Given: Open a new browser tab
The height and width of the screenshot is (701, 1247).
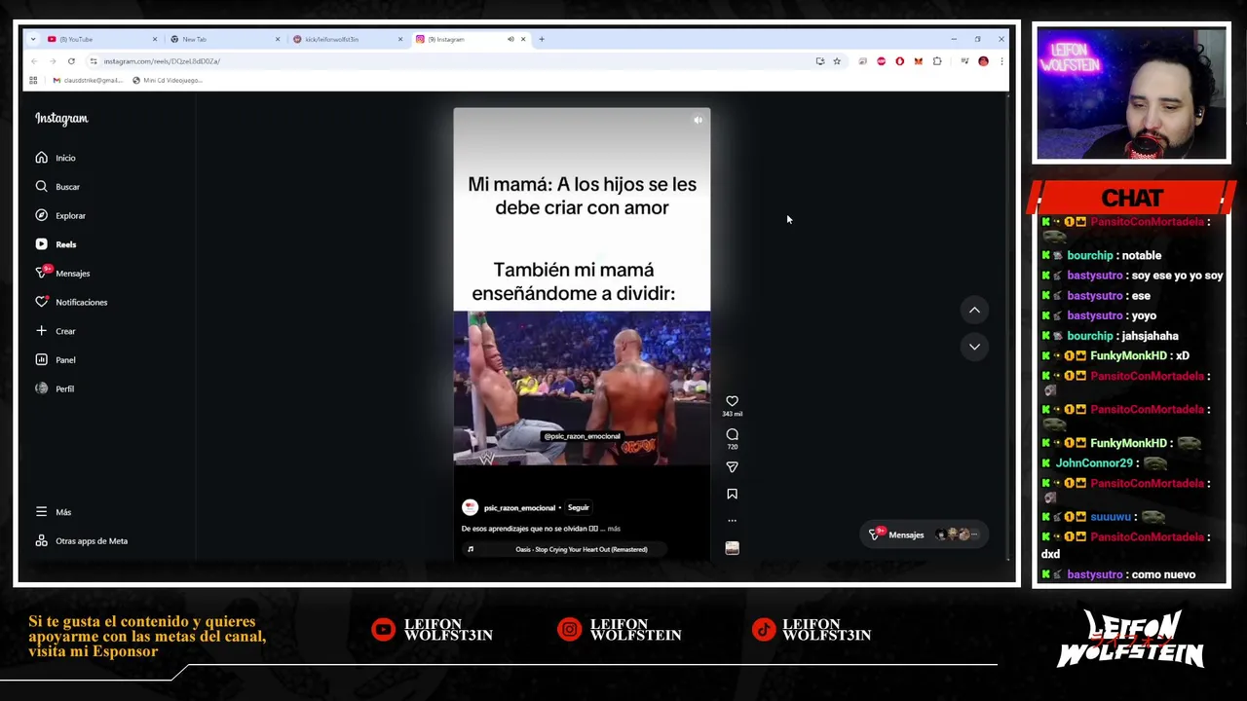Looking at the screenshot, I should 542,39.
